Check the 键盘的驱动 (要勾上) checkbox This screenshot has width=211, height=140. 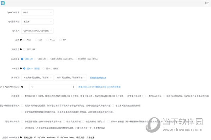point(83,121)
